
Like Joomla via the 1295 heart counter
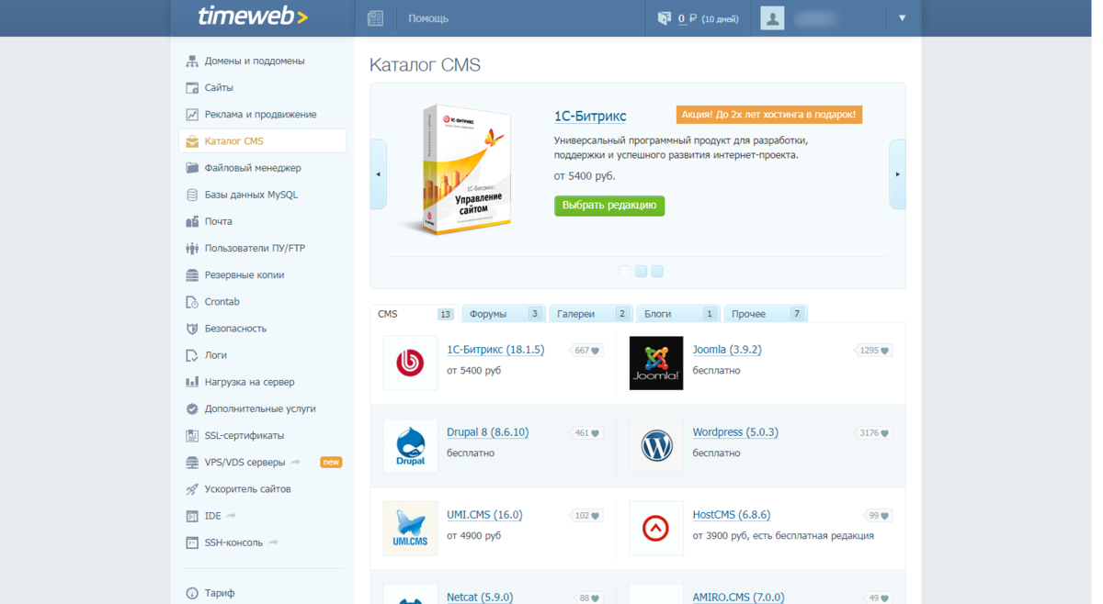pyautogui.click(x=872, y=351)
